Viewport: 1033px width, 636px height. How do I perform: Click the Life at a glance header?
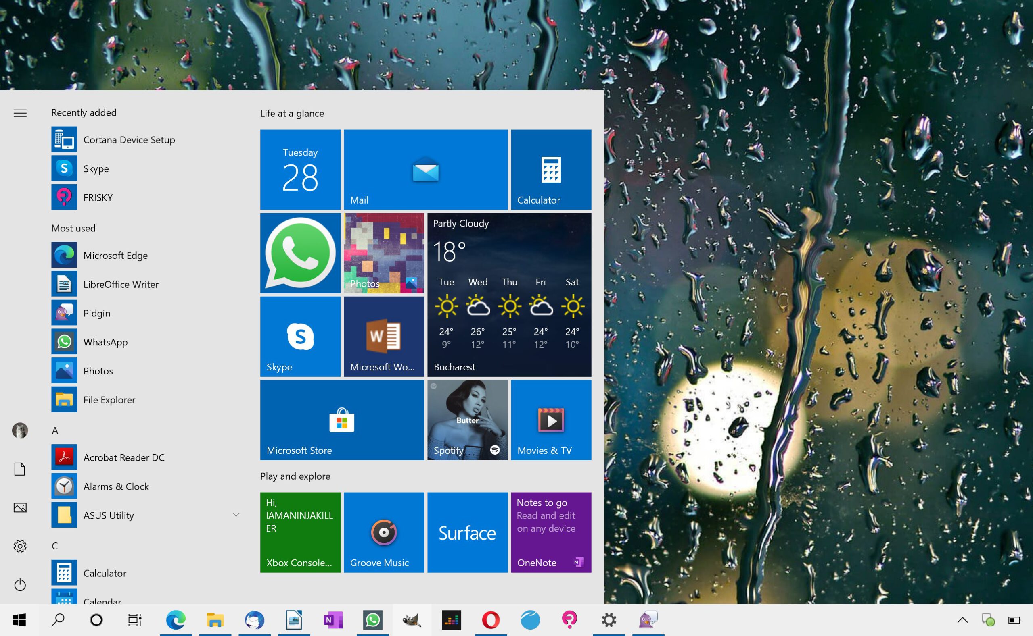point(292,114)
